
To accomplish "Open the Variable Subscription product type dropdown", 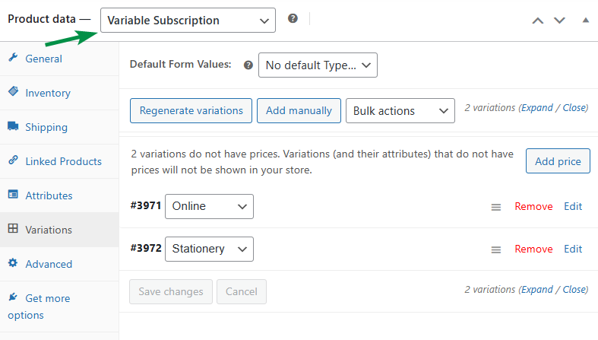I will pyautogui.click(x=188, y=21).
